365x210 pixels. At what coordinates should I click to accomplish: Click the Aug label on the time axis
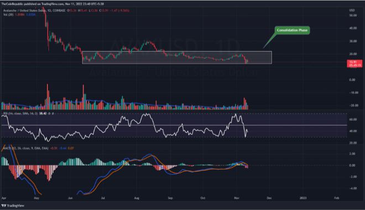(137, 198)
